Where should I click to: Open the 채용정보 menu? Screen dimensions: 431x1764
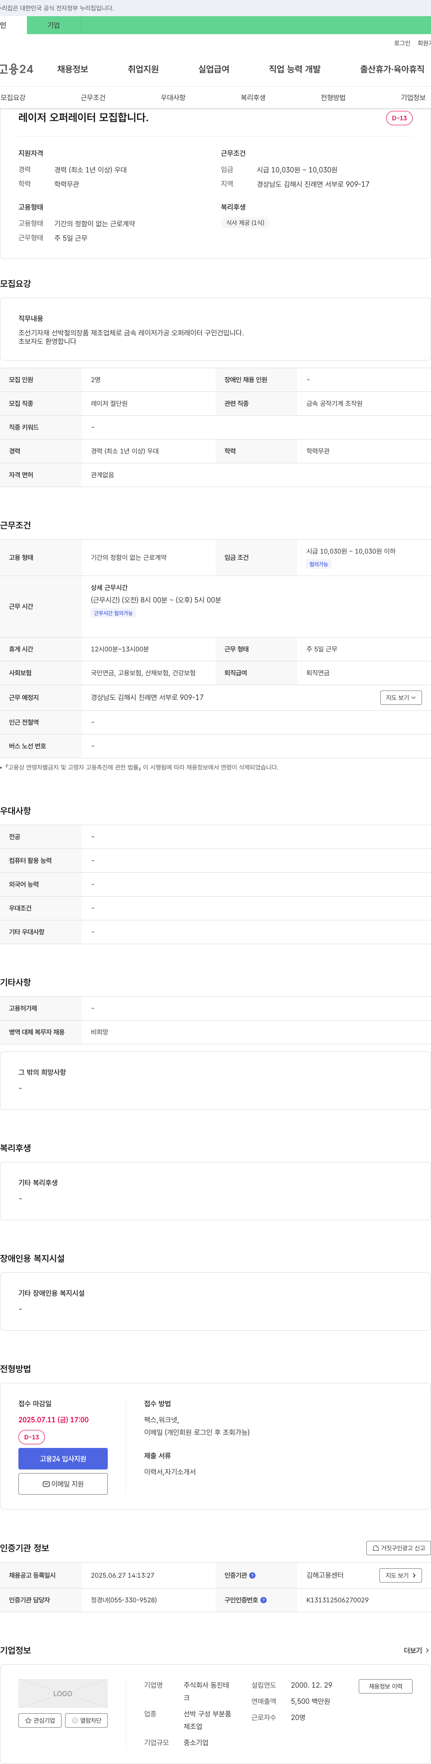coord(73,69)
